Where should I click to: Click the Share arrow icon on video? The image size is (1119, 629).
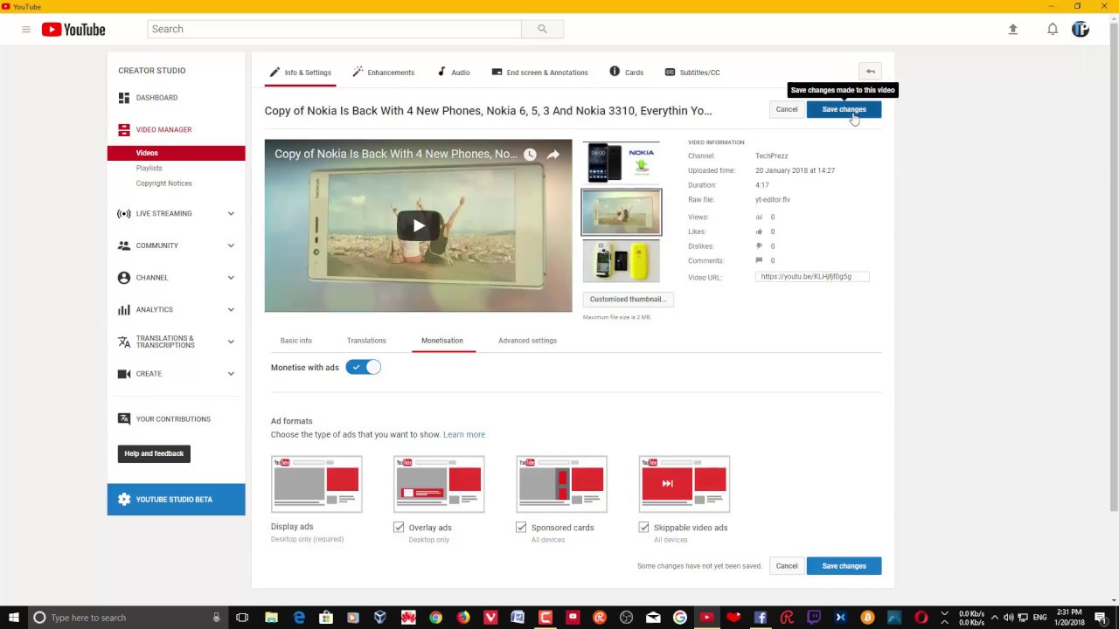click(553, 155)
